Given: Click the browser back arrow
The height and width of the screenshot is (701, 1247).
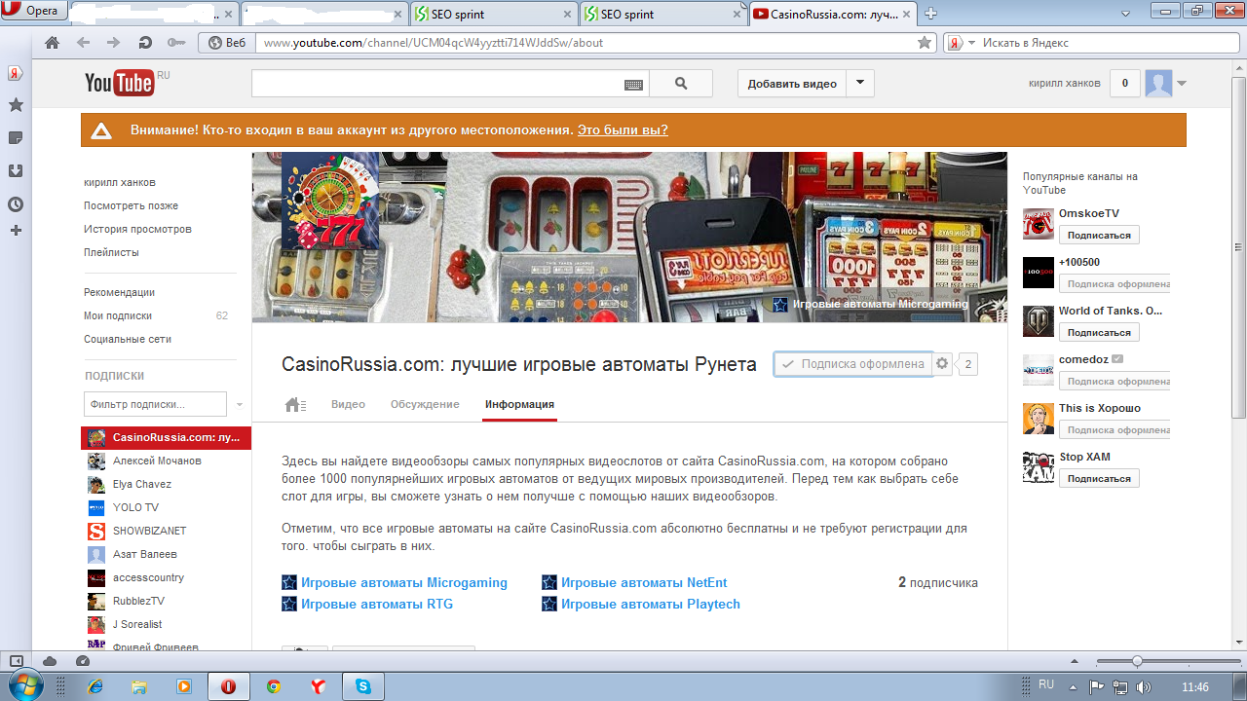Looking at the screenshot, I should pyautogui.click(x=83, y=43).
